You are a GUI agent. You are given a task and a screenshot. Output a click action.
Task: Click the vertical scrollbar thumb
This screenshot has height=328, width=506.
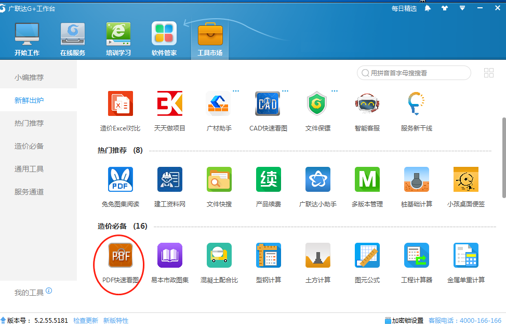pyautogui.click(x=504, y=158)
